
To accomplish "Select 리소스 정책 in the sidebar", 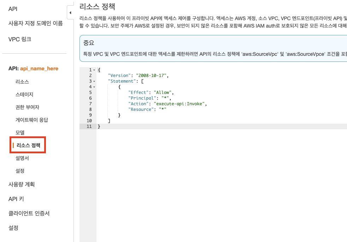I will coord(28,145).
